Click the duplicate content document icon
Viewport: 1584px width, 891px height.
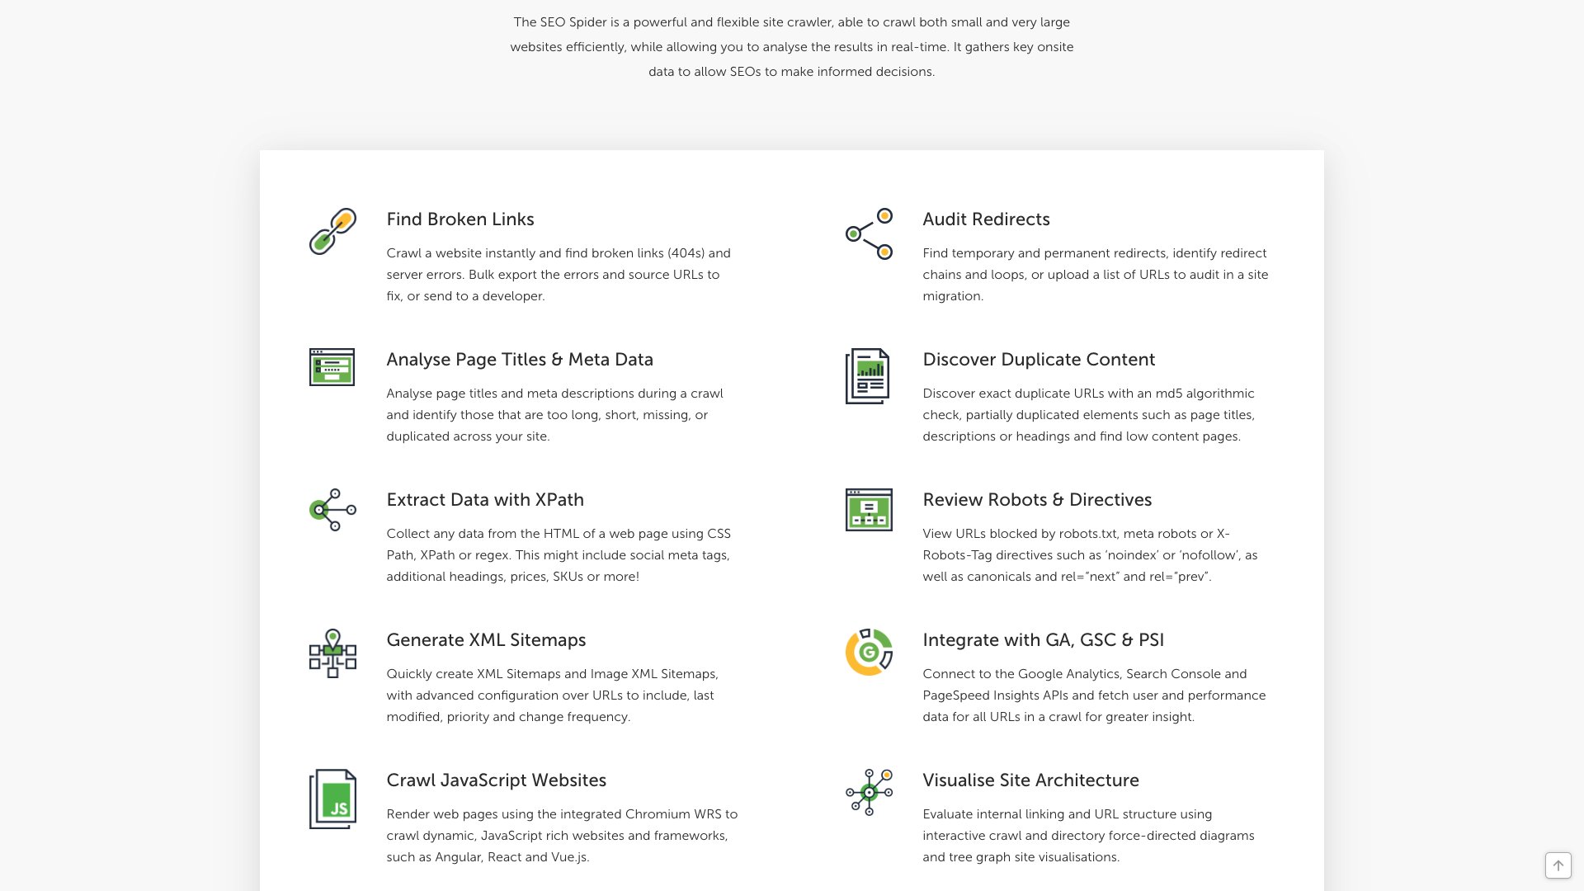[867, 376]
